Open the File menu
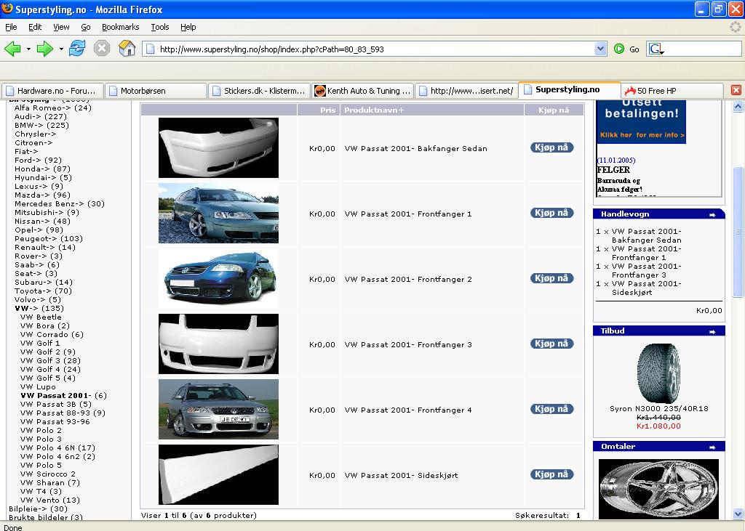Screen dimensions: 745x531 coord(11,27)
